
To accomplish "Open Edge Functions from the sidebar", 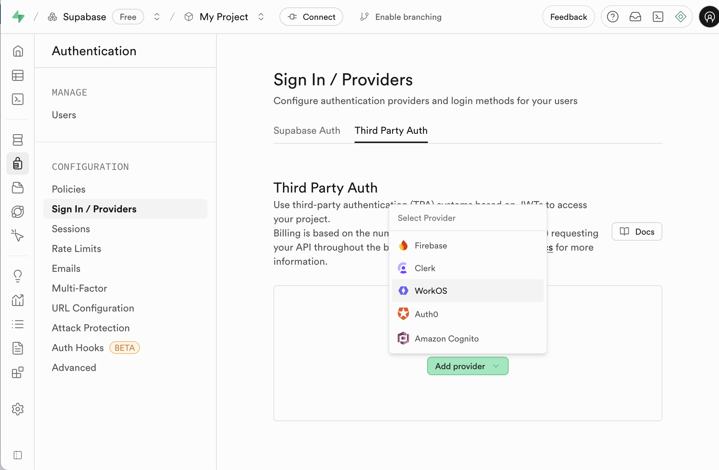I will pos(18,212).
